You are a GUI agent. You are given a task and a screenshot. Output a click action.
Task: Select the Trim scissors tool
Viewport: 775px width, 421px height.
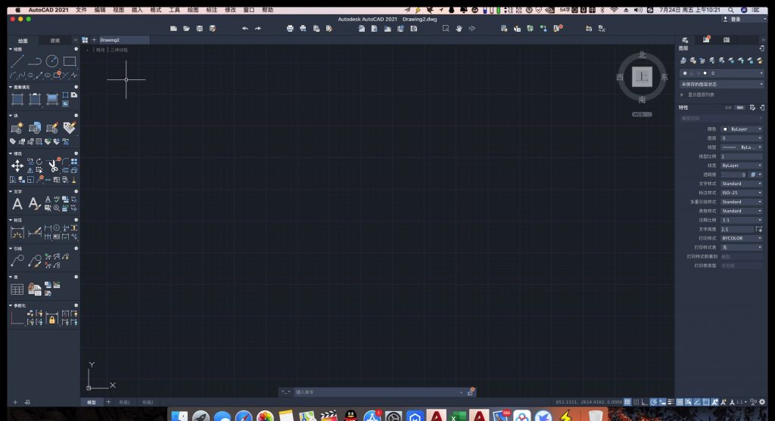(53, 166)
